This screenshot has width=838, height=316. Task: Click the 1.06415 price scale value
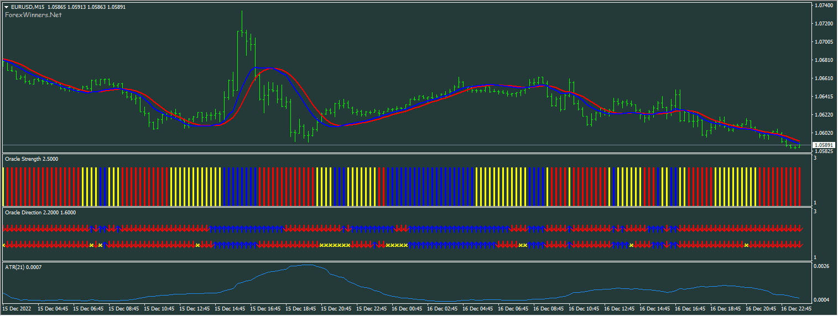pos(824,97)
